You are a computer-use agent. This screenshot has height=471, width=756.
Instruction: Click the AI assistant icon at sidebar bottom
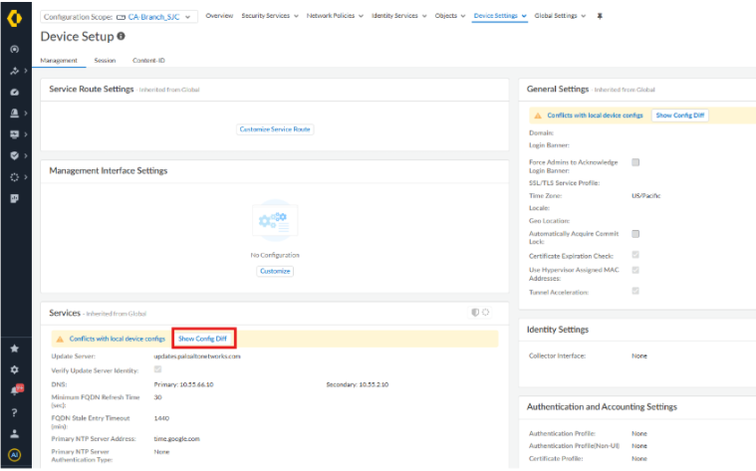tap(14, 455)
